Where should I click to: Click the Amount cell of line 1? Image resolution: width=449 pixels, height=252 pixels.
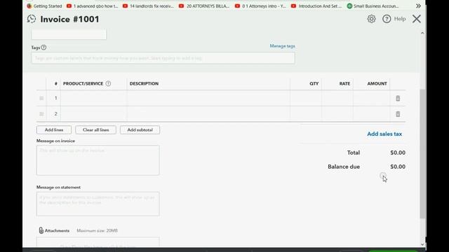pyautogui.click(x=371, y=98)
